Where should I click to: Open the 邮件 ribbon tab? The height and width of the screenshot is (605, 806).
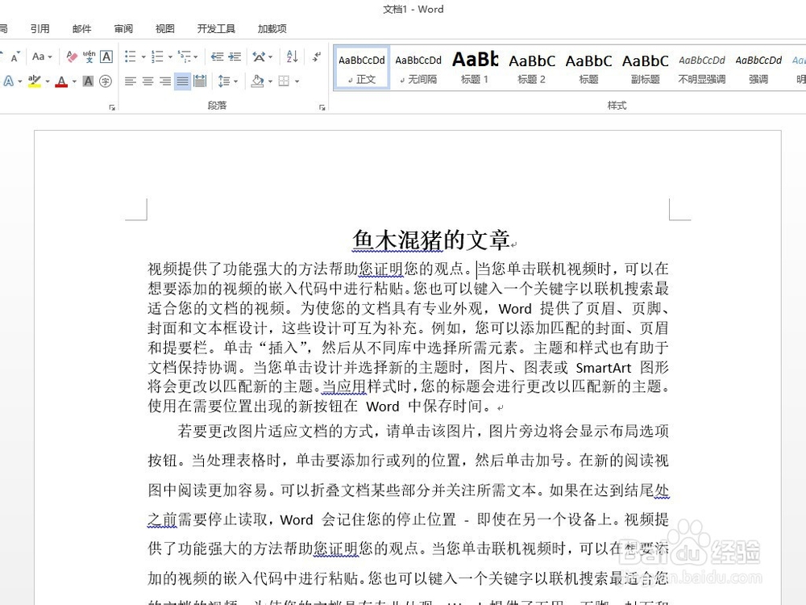click(81, 29)
